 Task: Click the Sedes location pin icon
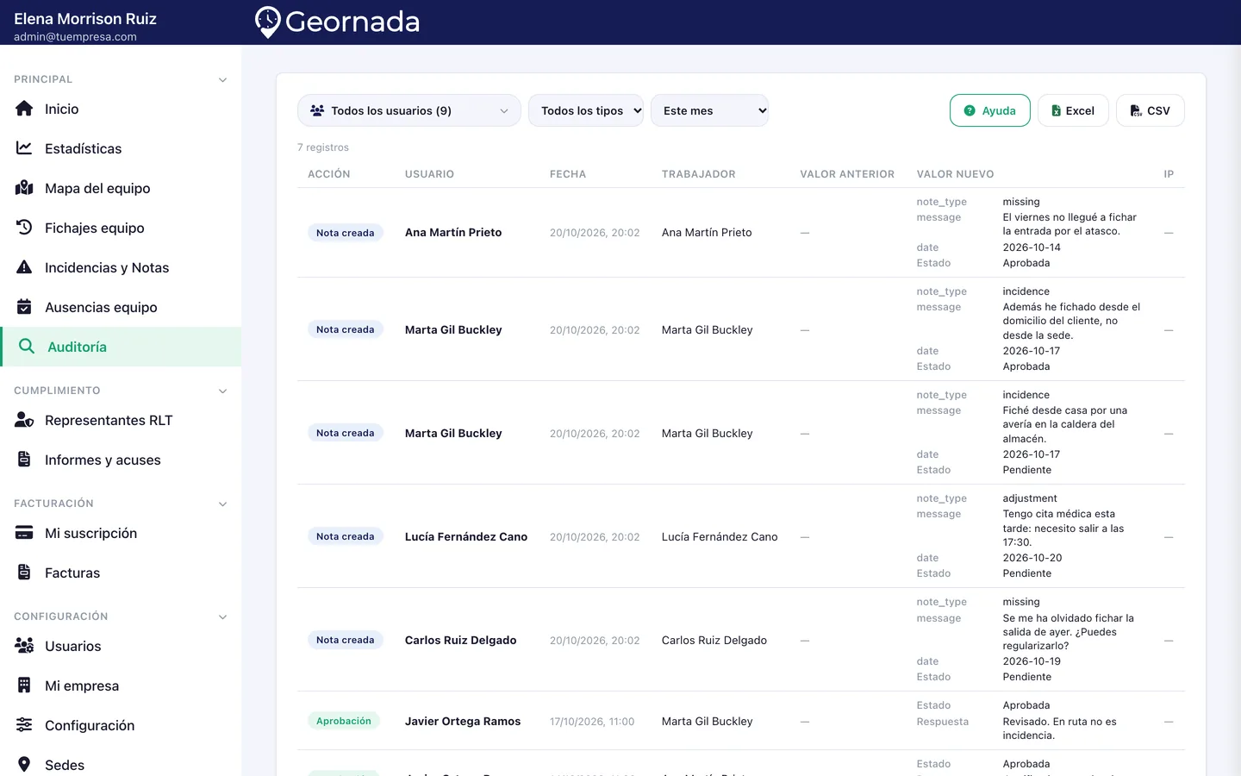[24, 765]
